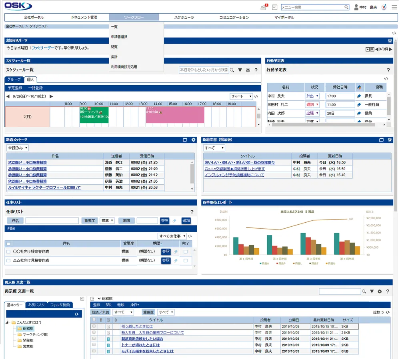Viewport: 400px width, 359px height.
Task: Open the チャート view dropdown
Action: pyautogui.click(x=241, y=96)
